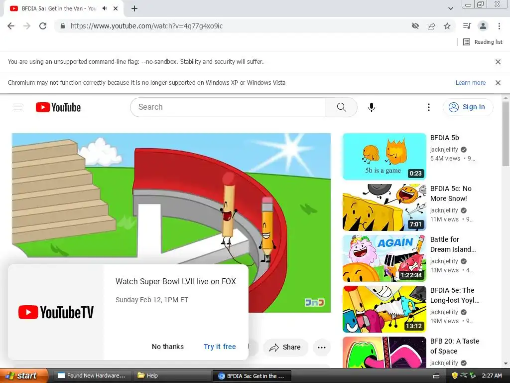Click the 2:27 AM taskbar clock
This screenshot has height=383, width=510.
click(492, 376)
